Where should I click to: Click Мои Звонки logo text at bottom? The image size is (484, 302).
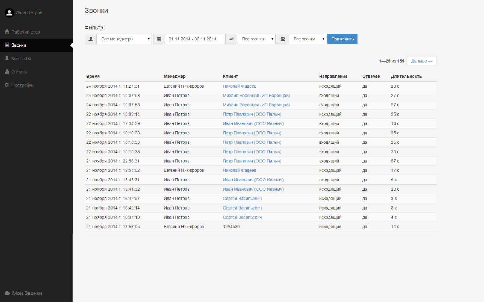(27, 293)
